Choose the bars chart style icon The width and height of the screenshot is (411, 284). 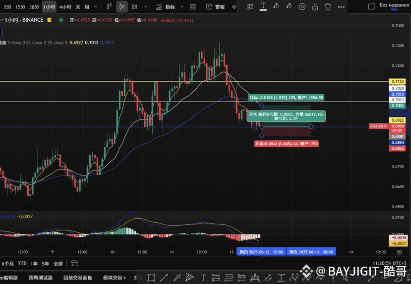click(135, 6)
